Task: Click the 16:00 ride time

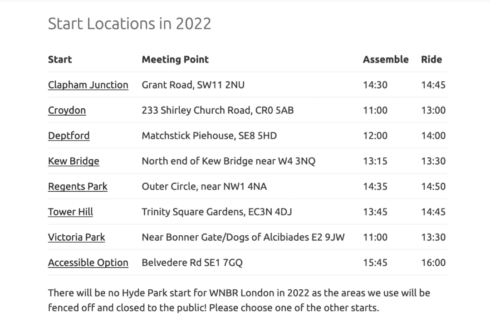Action: (x=433, y=263)
